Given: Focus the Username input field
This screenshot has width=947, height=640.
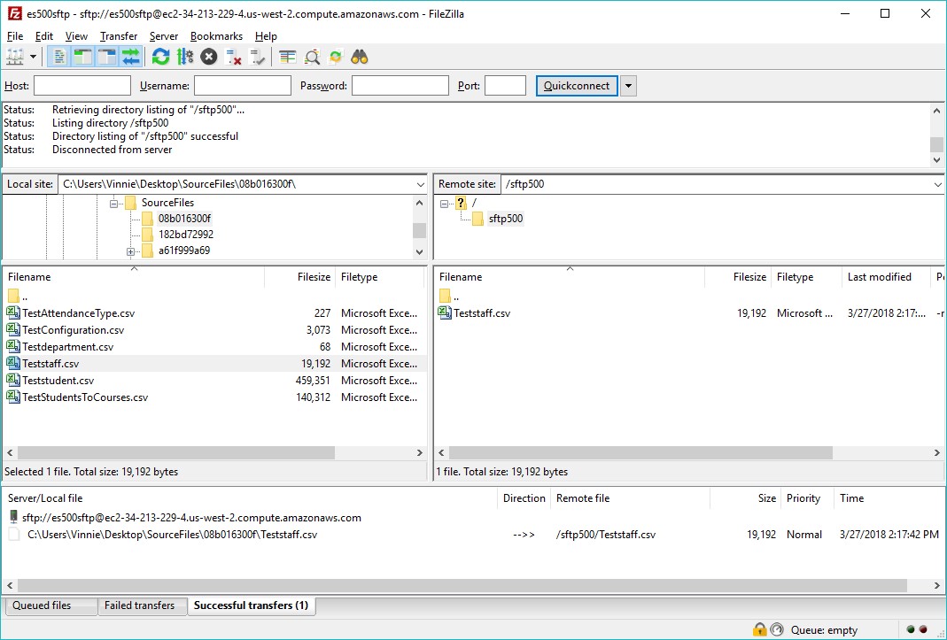Looking at the screenshot, I should click(x=243, y=86).
